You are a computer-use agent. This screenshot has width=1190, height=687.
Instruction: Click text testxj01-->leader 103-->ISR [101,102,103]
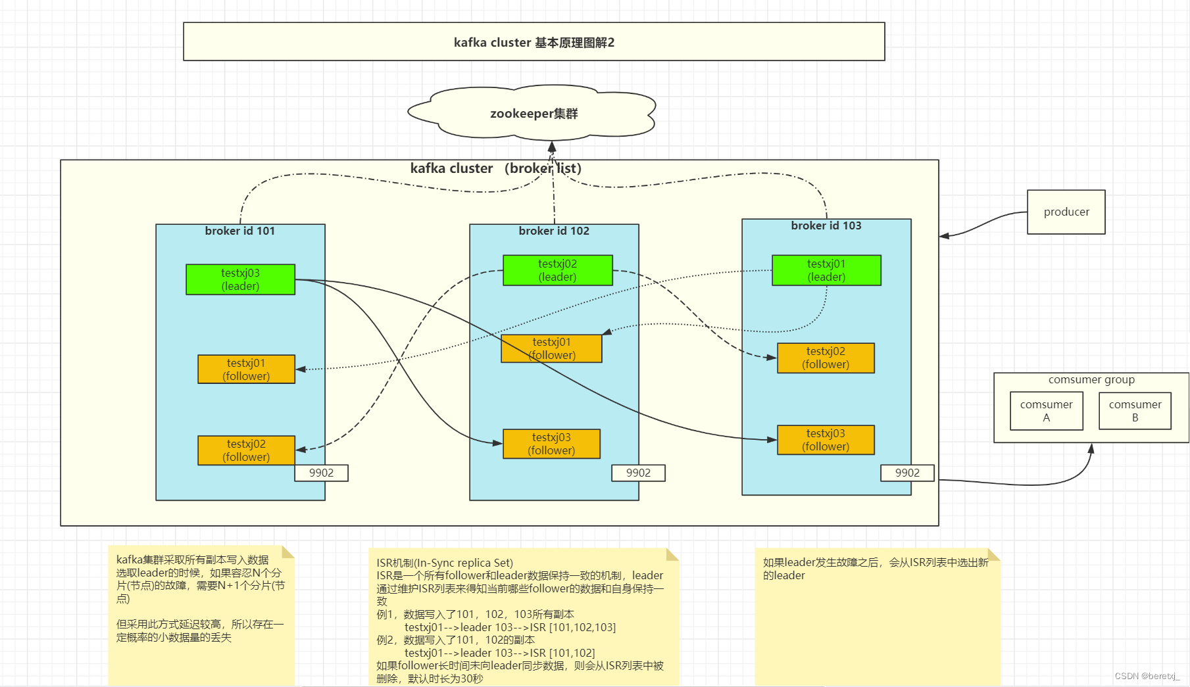(510, 627)
